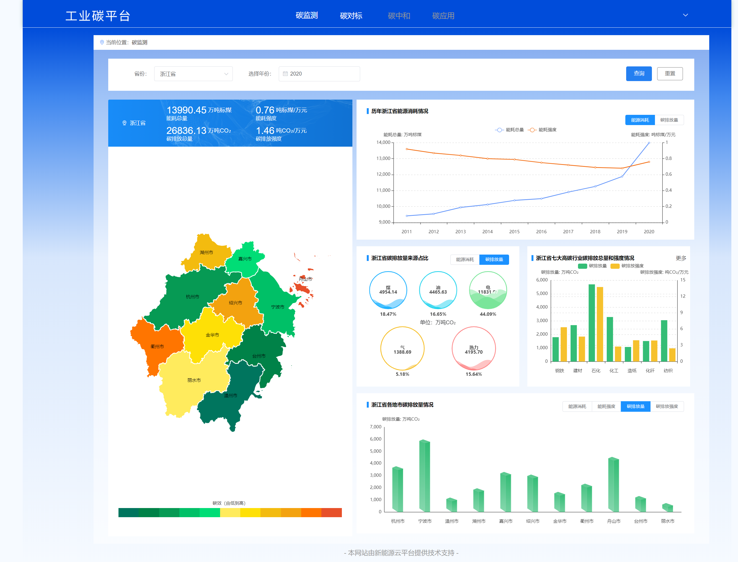The height and width of the screenshot is (562, 738).
Task: Click the 电 electricity liquid-fill gauge
Action: pyautogui.click(x=488, y=290)
